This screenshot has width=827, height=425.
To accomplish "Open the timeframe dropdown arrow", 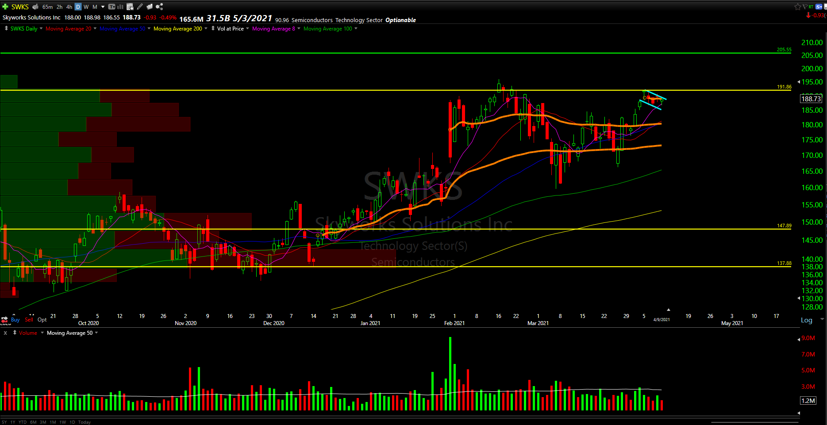I will pos(103,7).
